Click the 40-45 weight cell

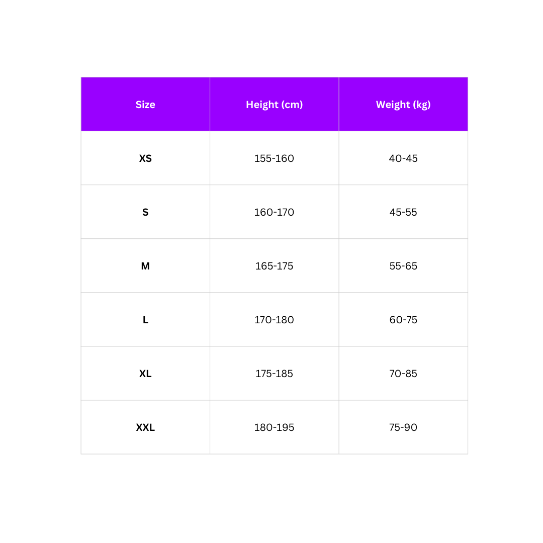pos(403,158)
